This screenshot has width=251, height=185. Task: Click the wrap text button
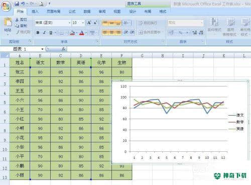pyautogui.click(x=148, y=23)
